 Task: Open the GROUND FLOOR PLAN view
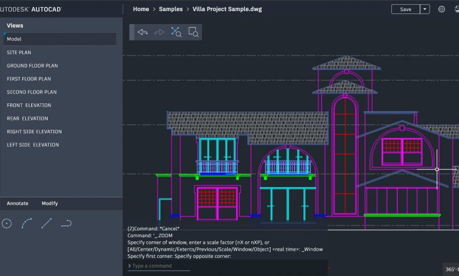32,66
